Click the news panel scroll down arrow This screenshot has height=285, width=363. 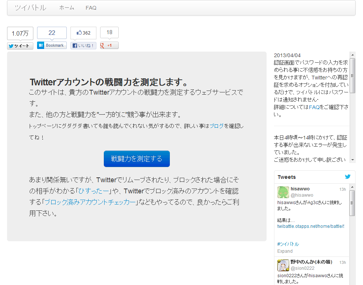(x=352, y=160)
